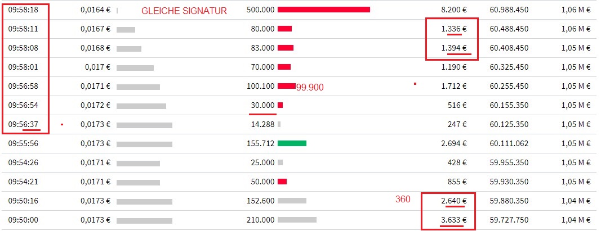Select the 09:50:00 timestamp row
The image size is (601, 231).
tap(301, 220)
